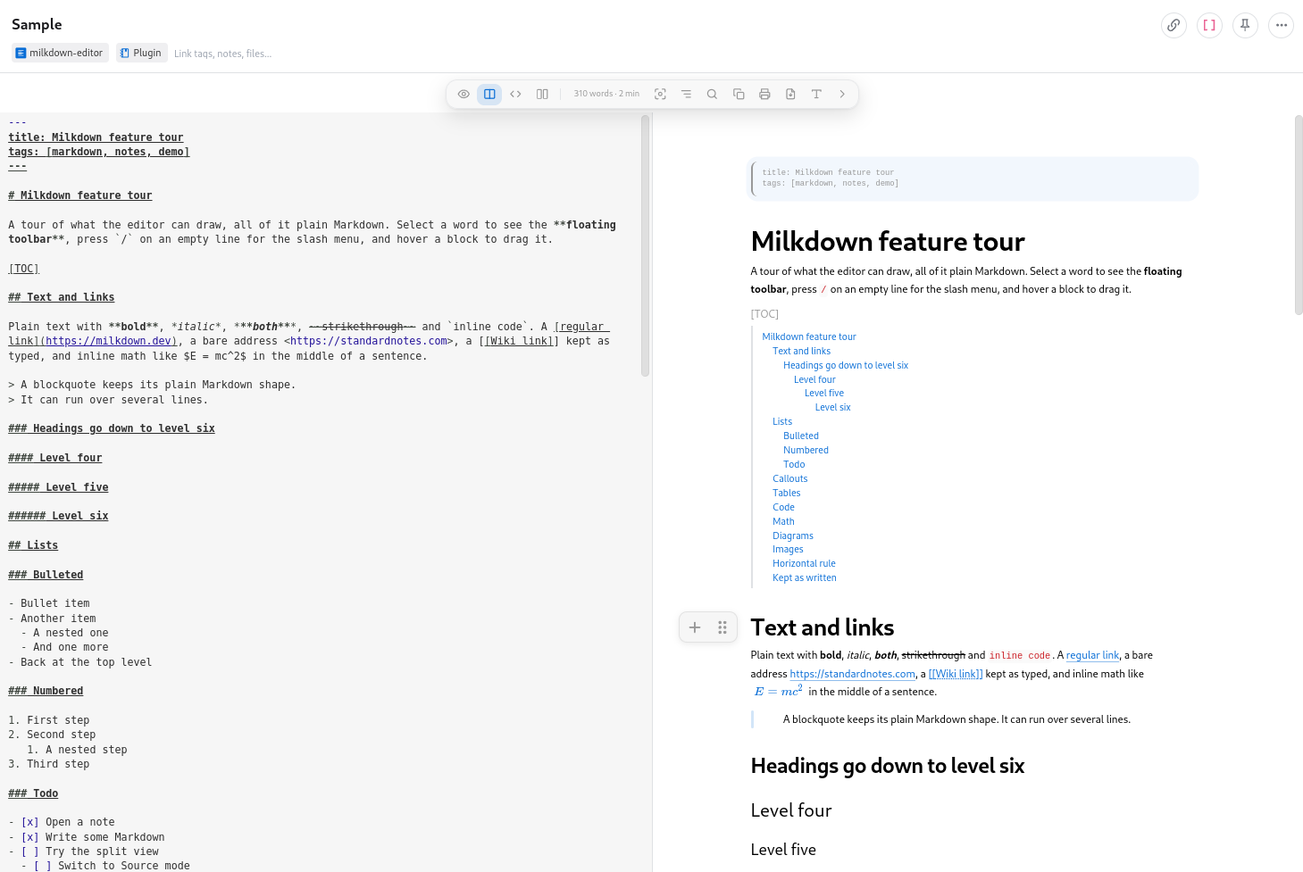The image size is (1303, 872).
Task: Click the preview pane scrollbar
Action: (x=1299, y=214)
